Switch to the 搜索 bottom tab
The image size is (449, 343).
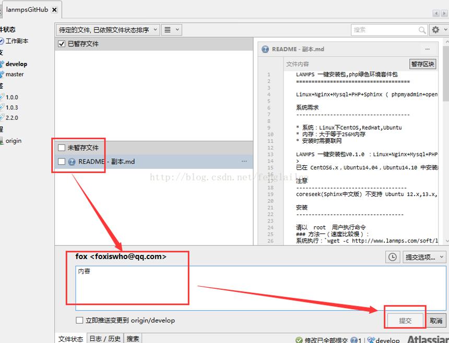[x=133, y=339]
